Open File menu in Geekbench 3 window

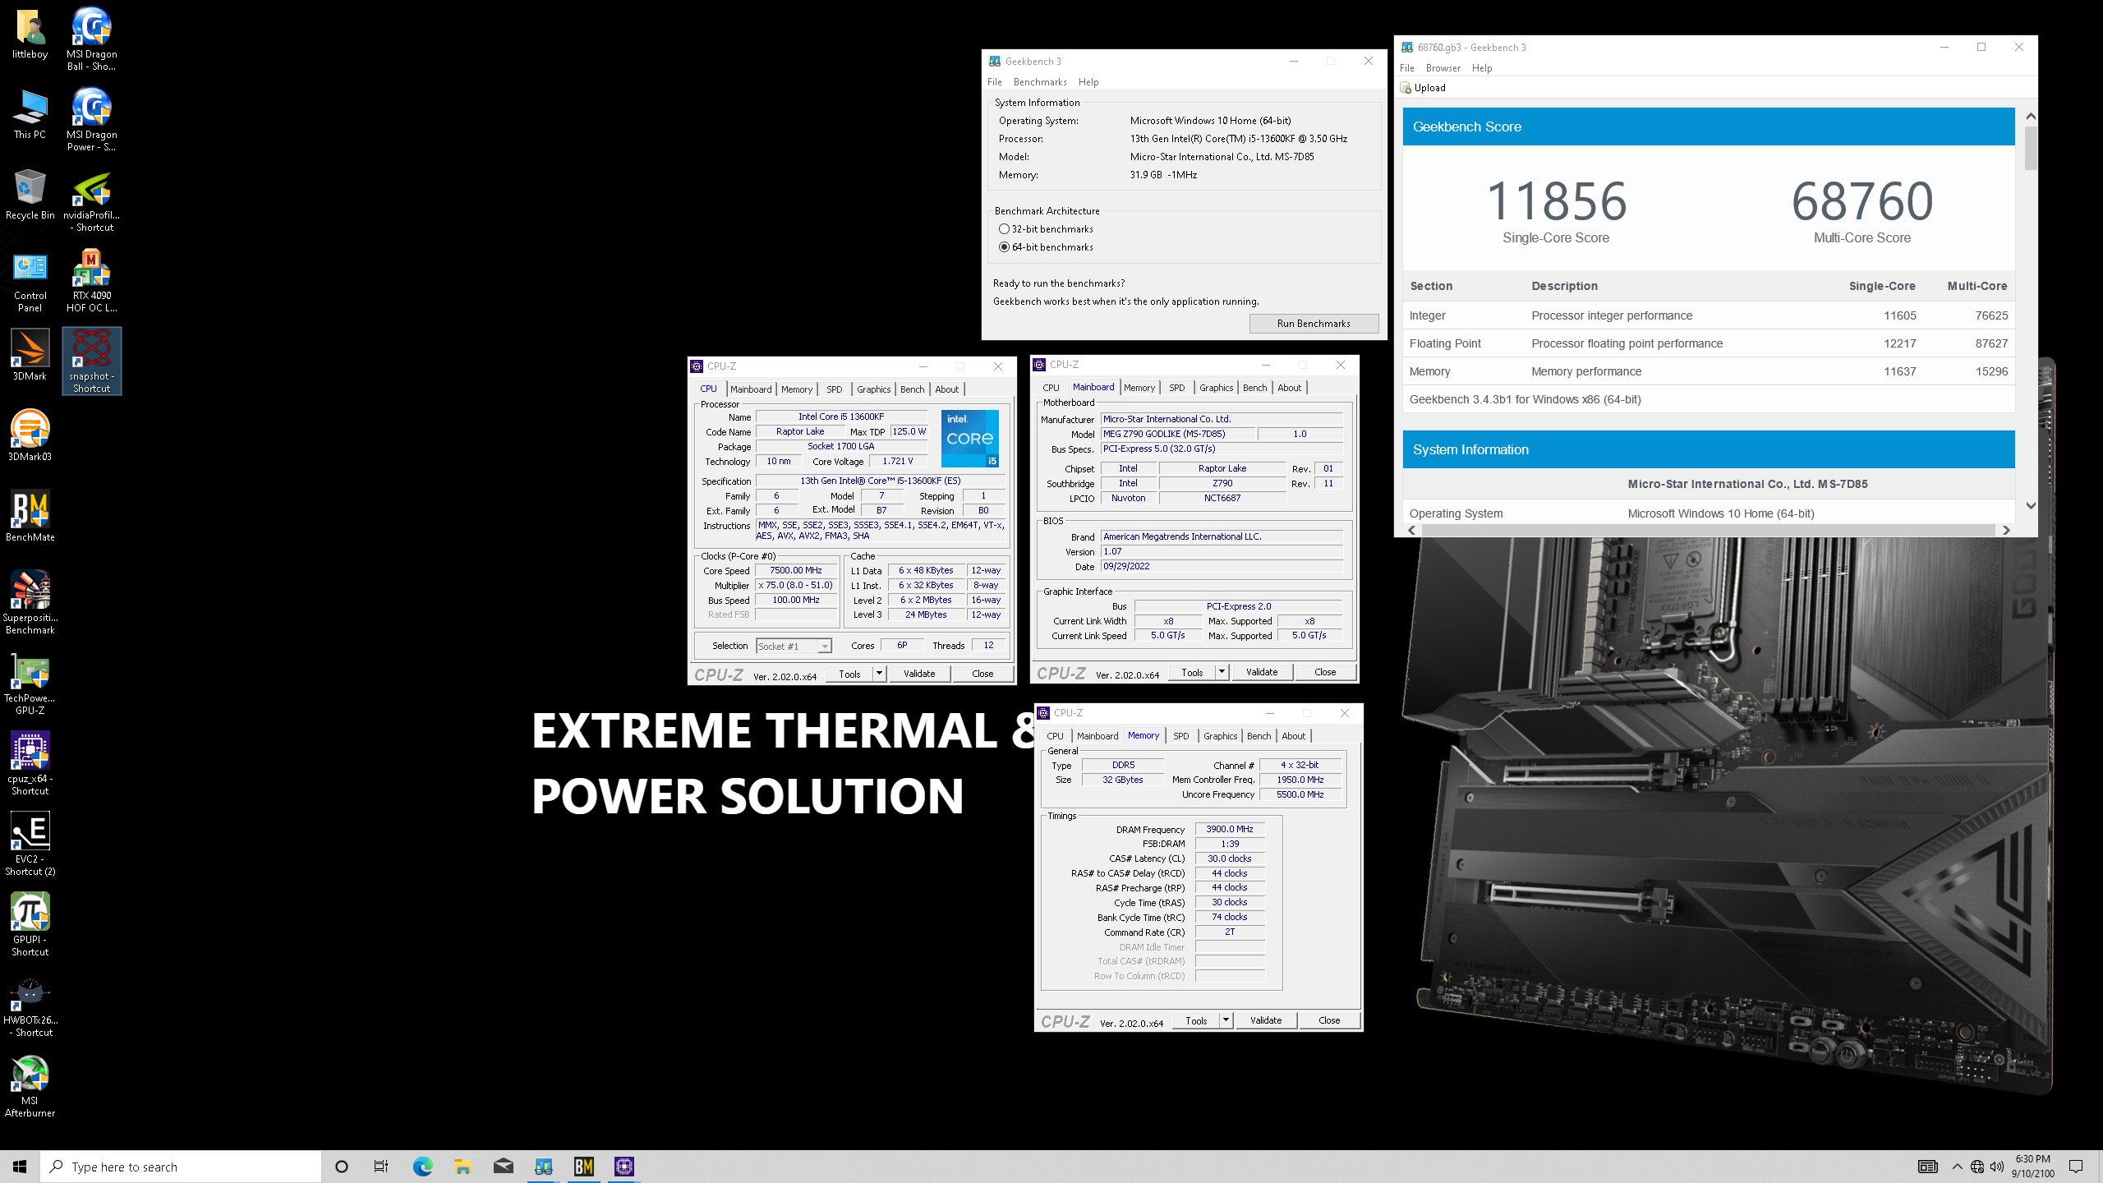pyautogui.click(x=994, y=82)
